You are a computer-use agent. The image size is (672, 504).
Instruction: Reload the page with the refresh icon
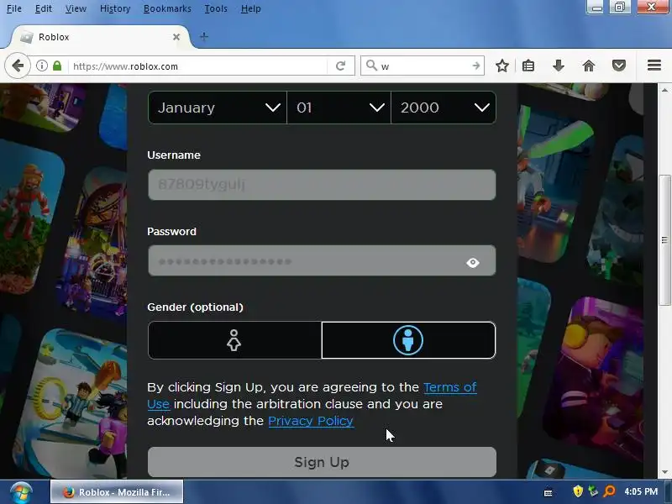coord(341,66)
